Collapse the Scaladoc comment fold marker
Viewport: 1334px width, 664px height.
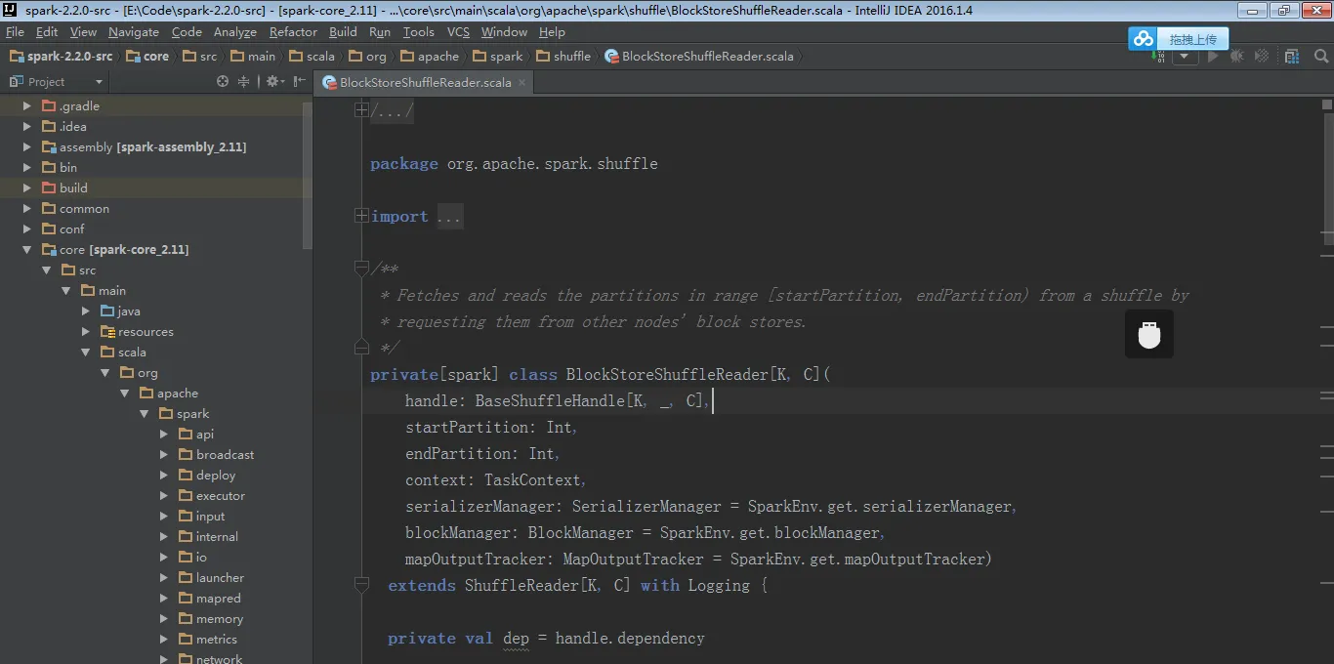click(361, 268)
